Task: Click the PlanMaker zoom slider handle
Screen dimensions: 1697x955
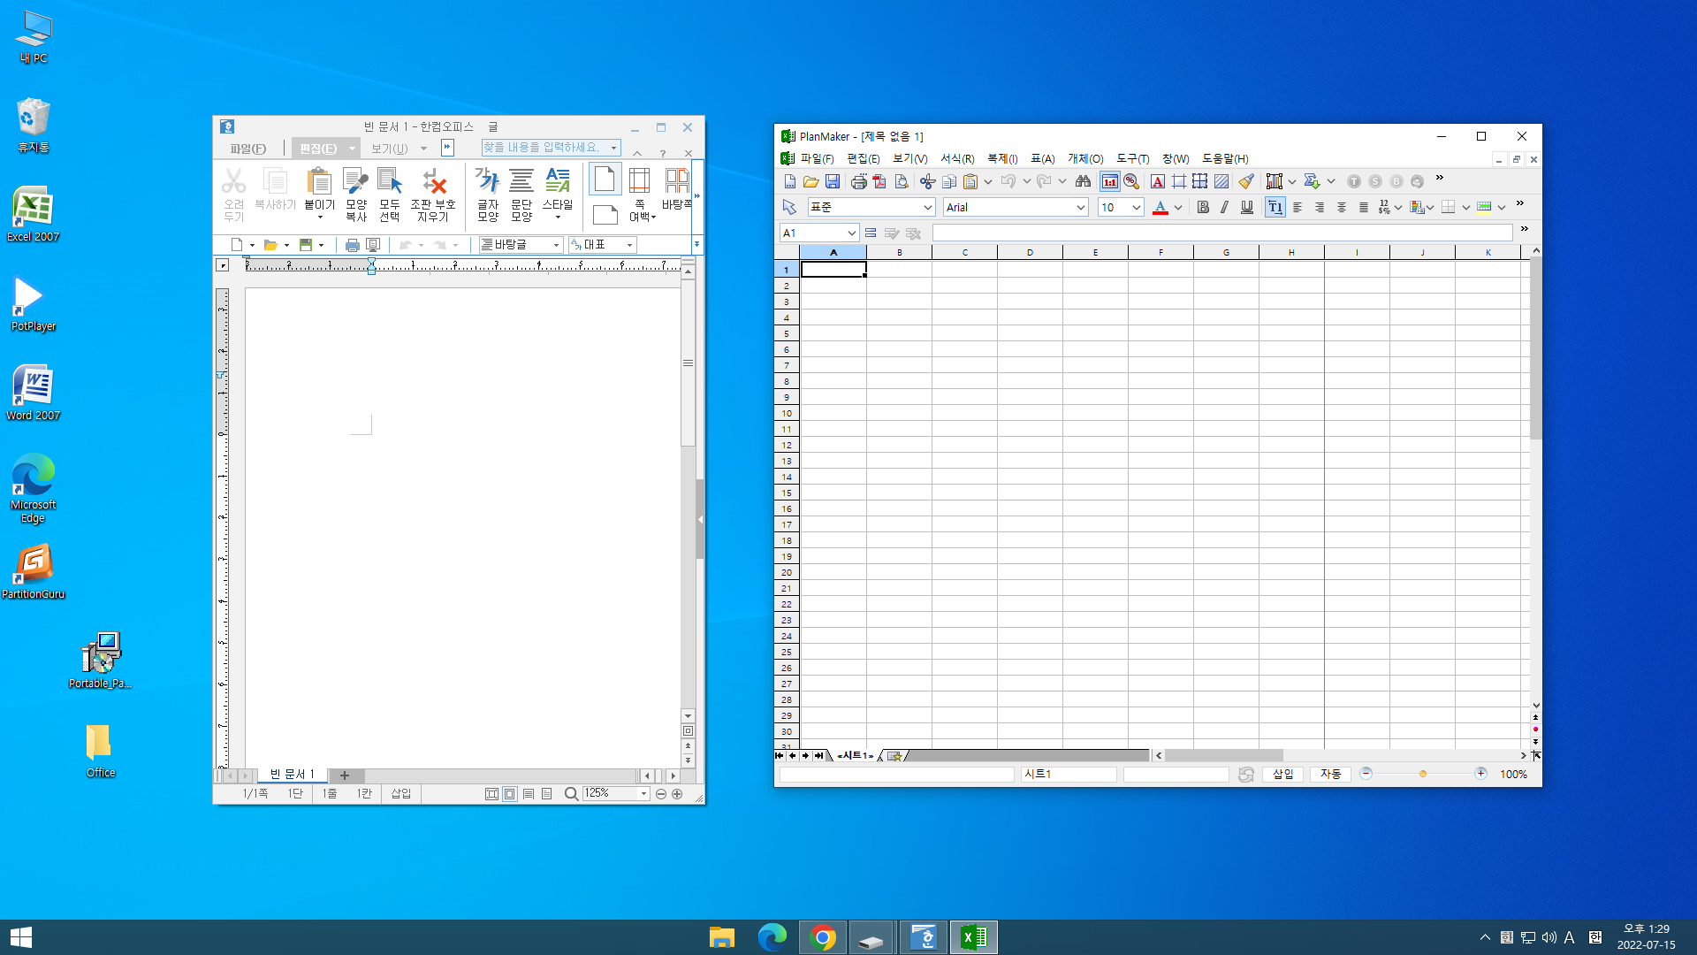Action: tap(1422, 774)
